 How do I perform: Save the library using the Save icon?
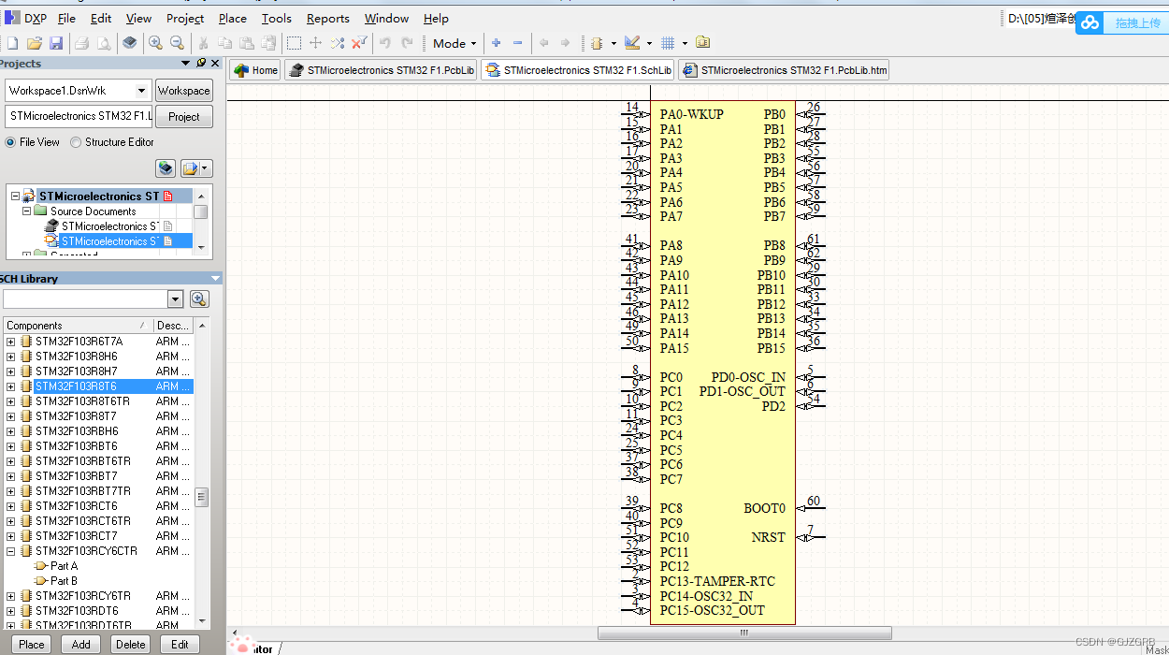[56, 42]
